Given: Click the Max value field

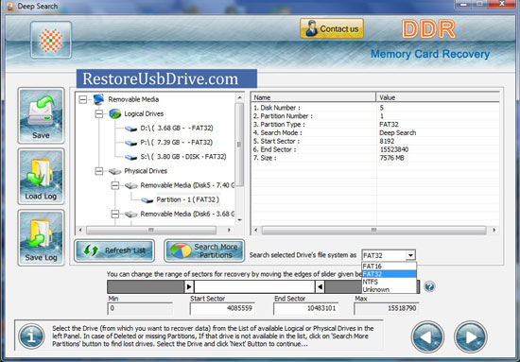Looking at the screenshot, I should tap(387, 308).
